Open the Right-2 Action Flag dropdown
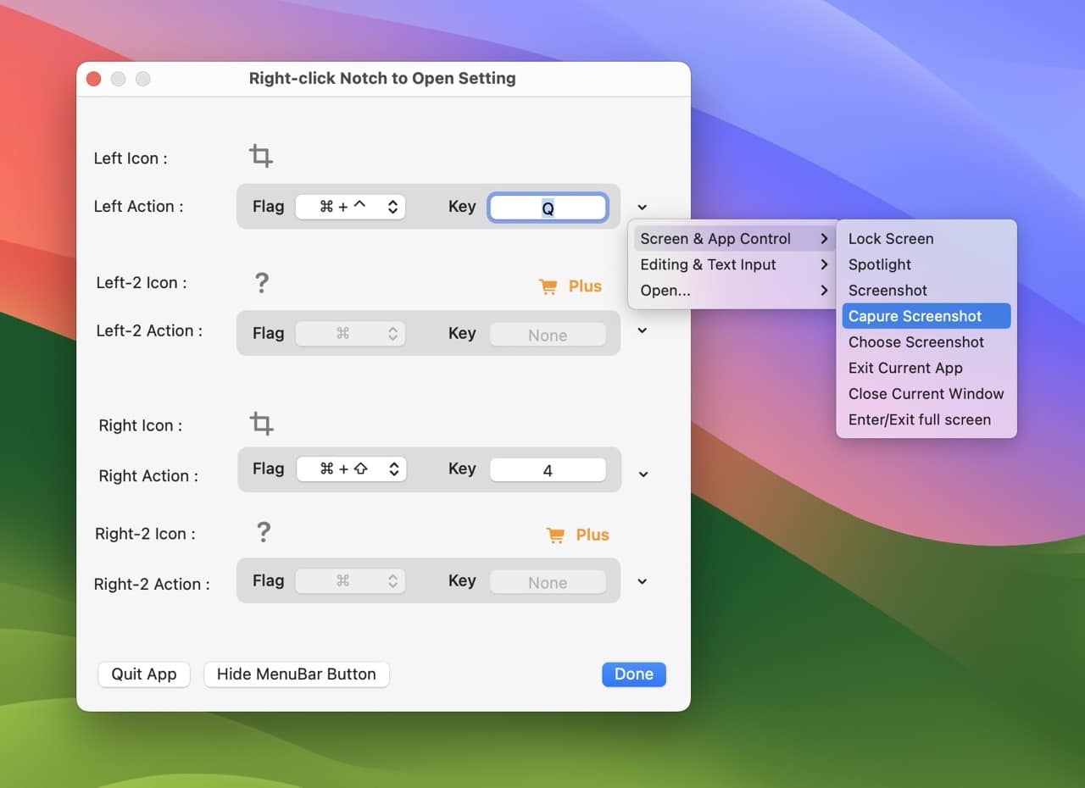1085x788 pixels. click(350, 581)
